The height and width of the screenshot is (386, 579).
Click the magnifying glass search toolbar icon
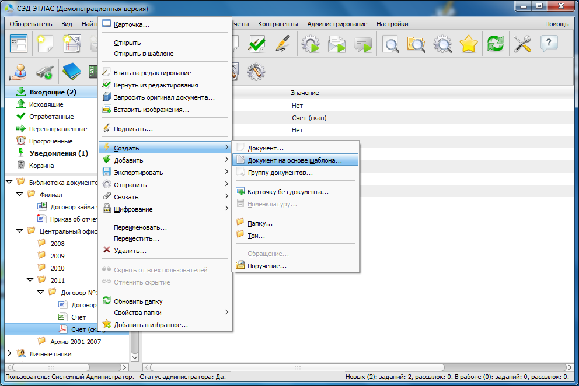(390, 44)
